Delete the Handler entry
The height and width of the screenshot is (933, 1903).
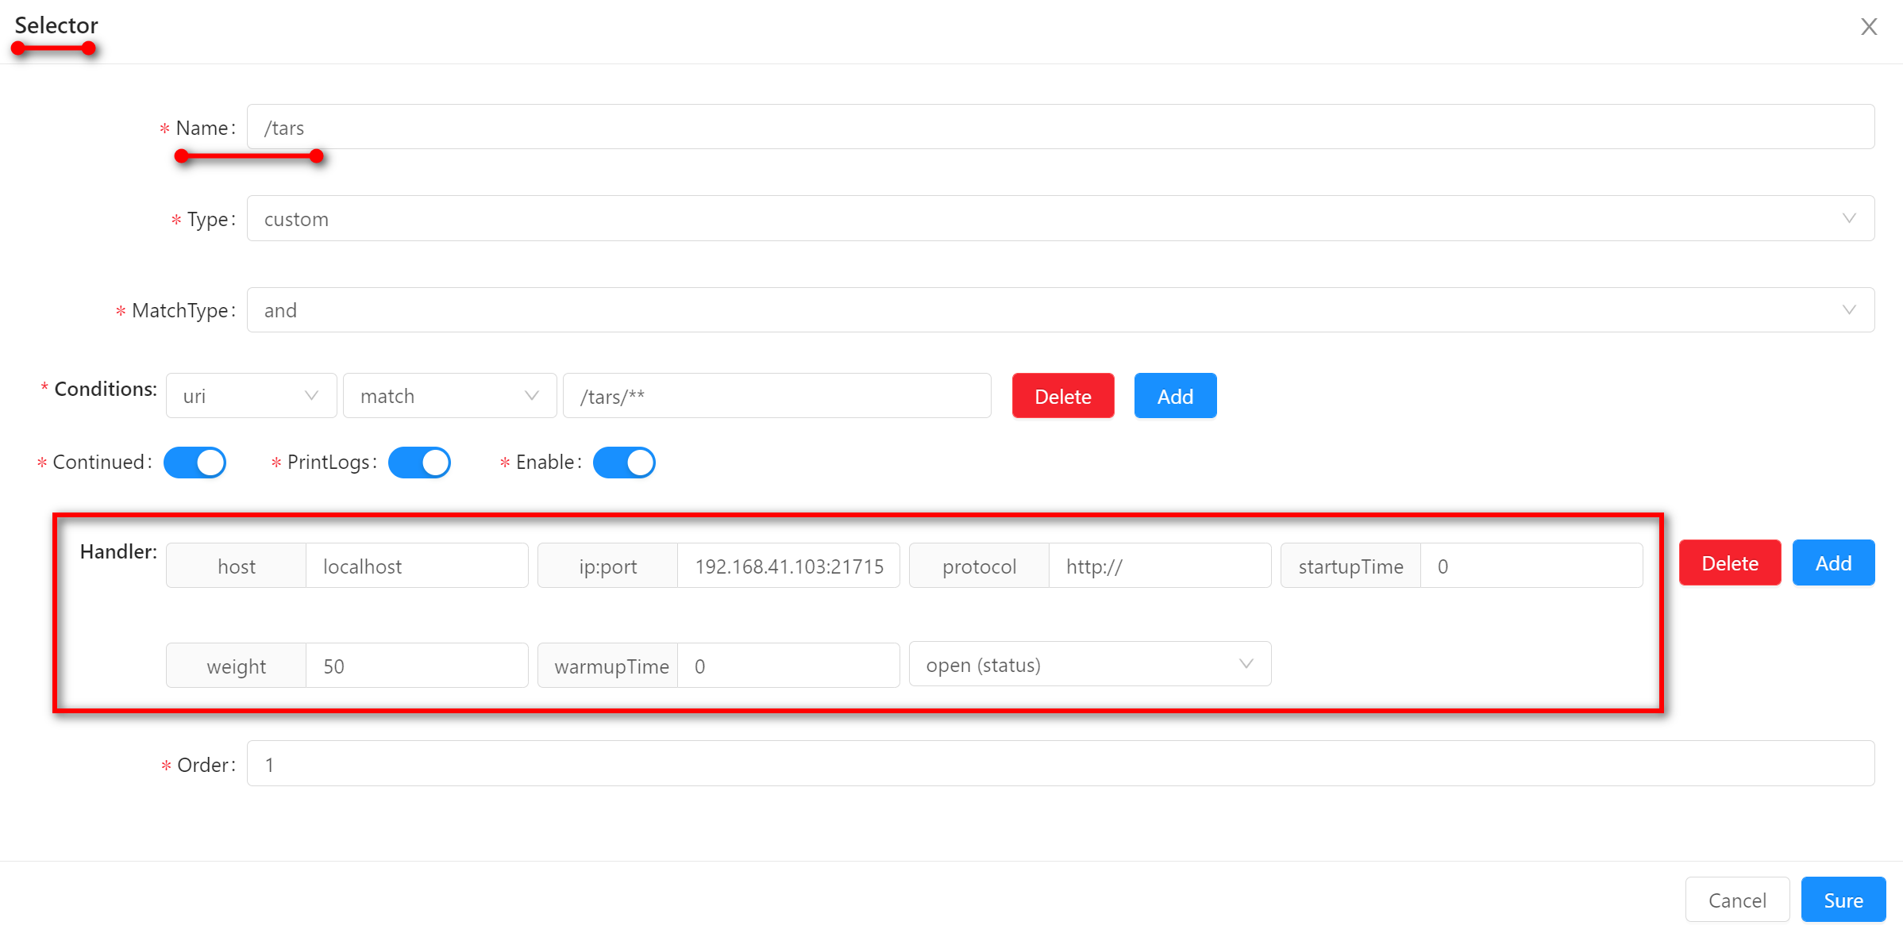[1729, 563]
